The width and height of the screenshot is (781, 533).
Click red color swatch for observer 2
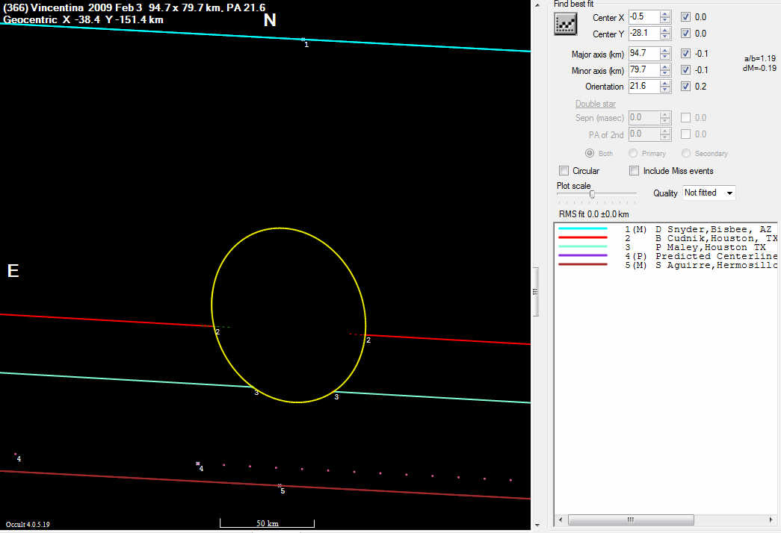tap(583, 238)
